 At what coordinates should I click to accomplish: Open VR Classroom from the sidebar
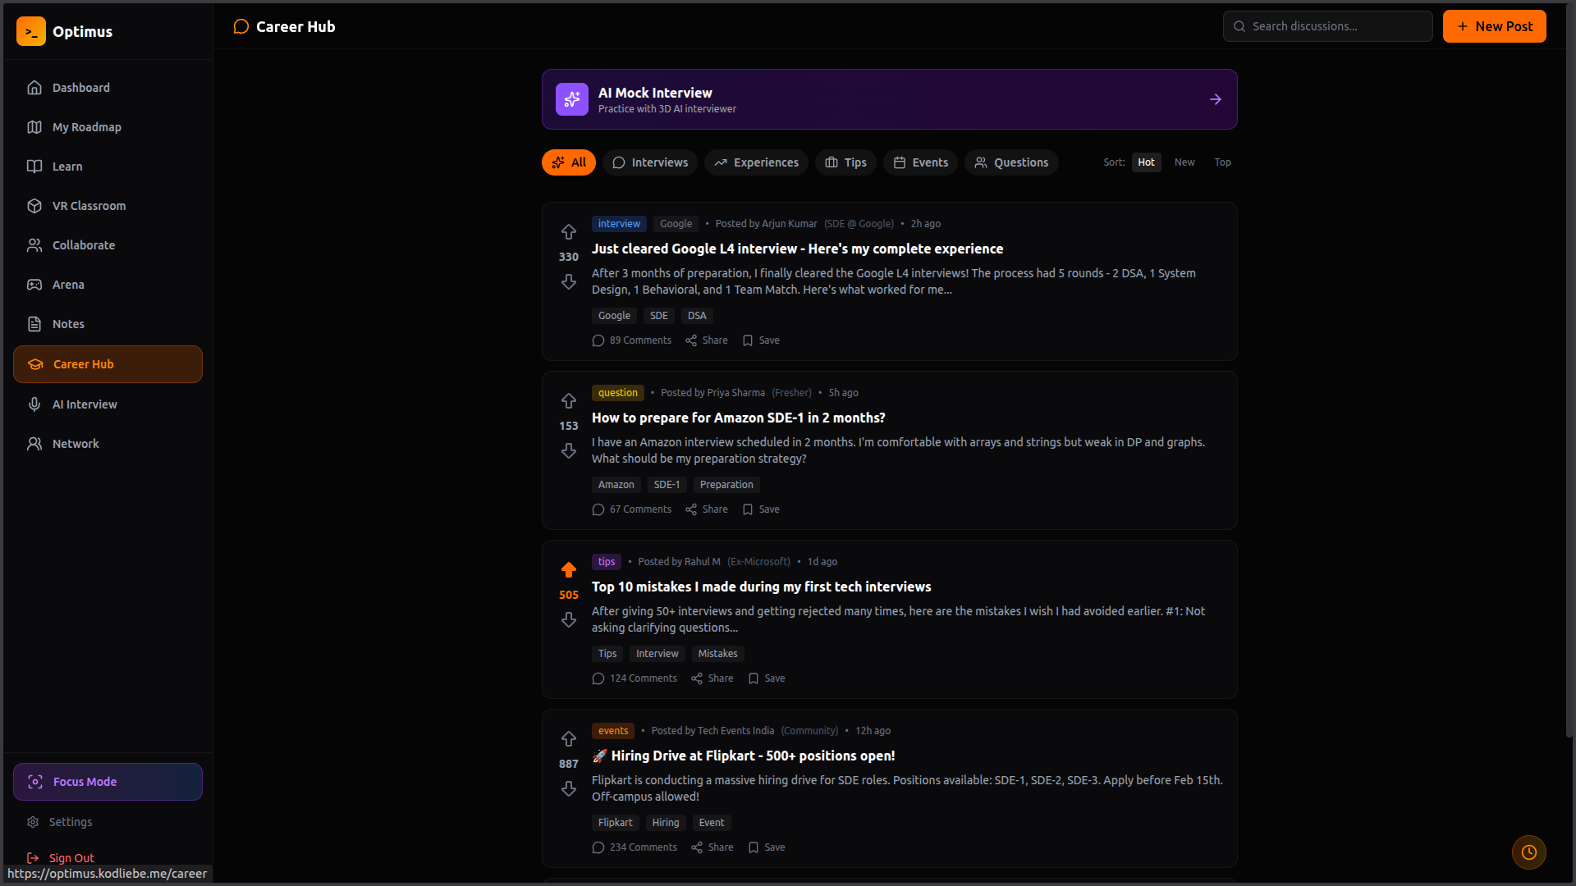[x=89, y=206]
